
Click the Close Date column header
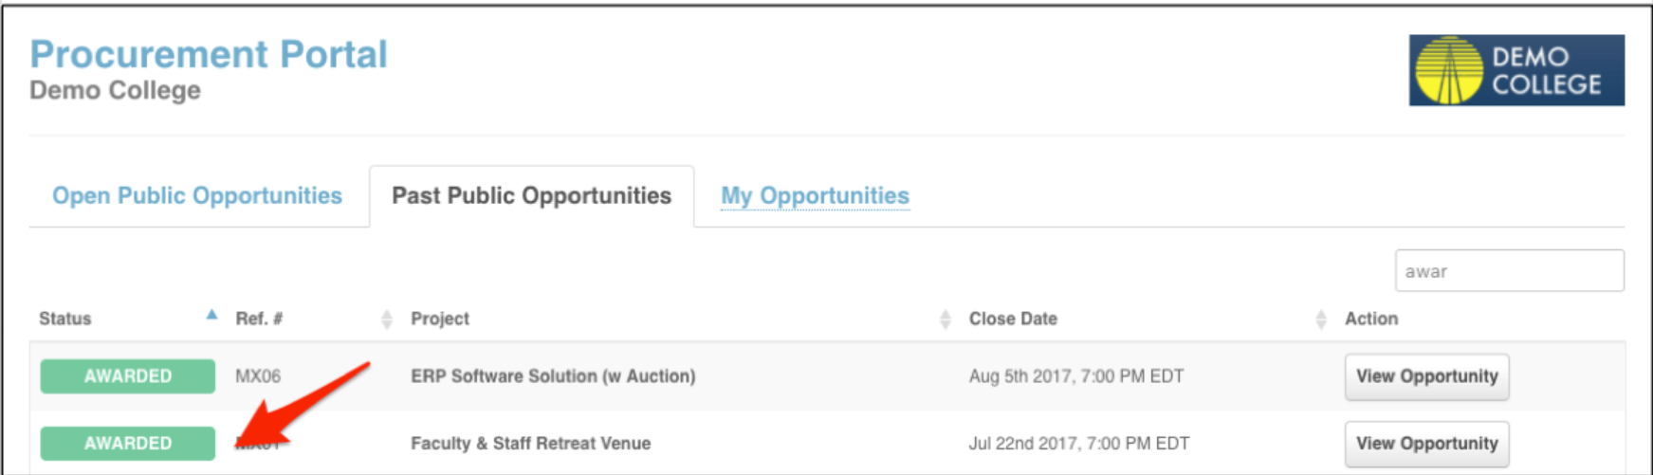(x=1013, y=319)
